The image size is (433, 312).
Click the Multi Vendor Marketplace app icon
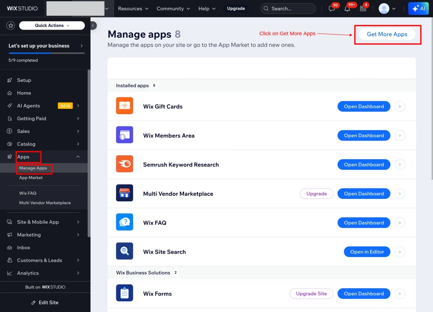pos(124,193)
